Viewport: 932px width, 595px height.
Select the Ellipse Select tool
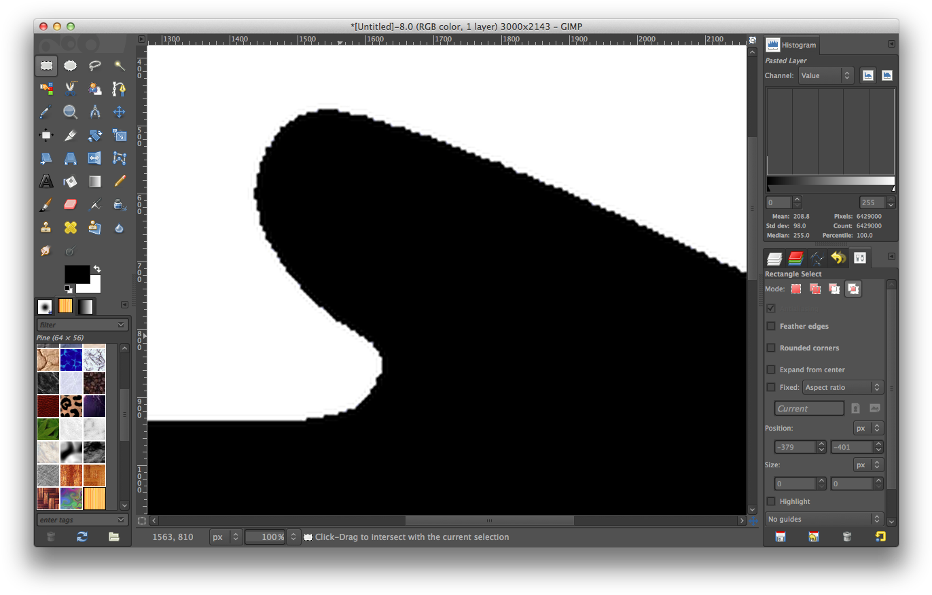coord(71,66)
